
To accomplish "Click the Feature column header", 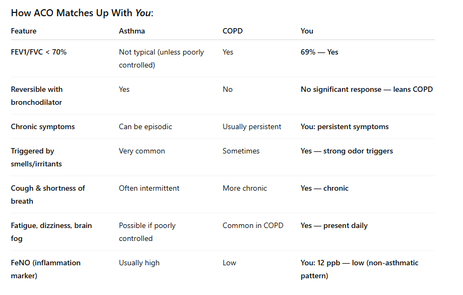I will (24, 31).
